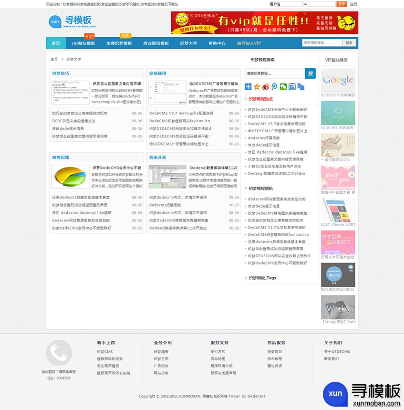Open the red VIP banner advertisement
Screen dimensions: 404x410
tap(264, 23)
